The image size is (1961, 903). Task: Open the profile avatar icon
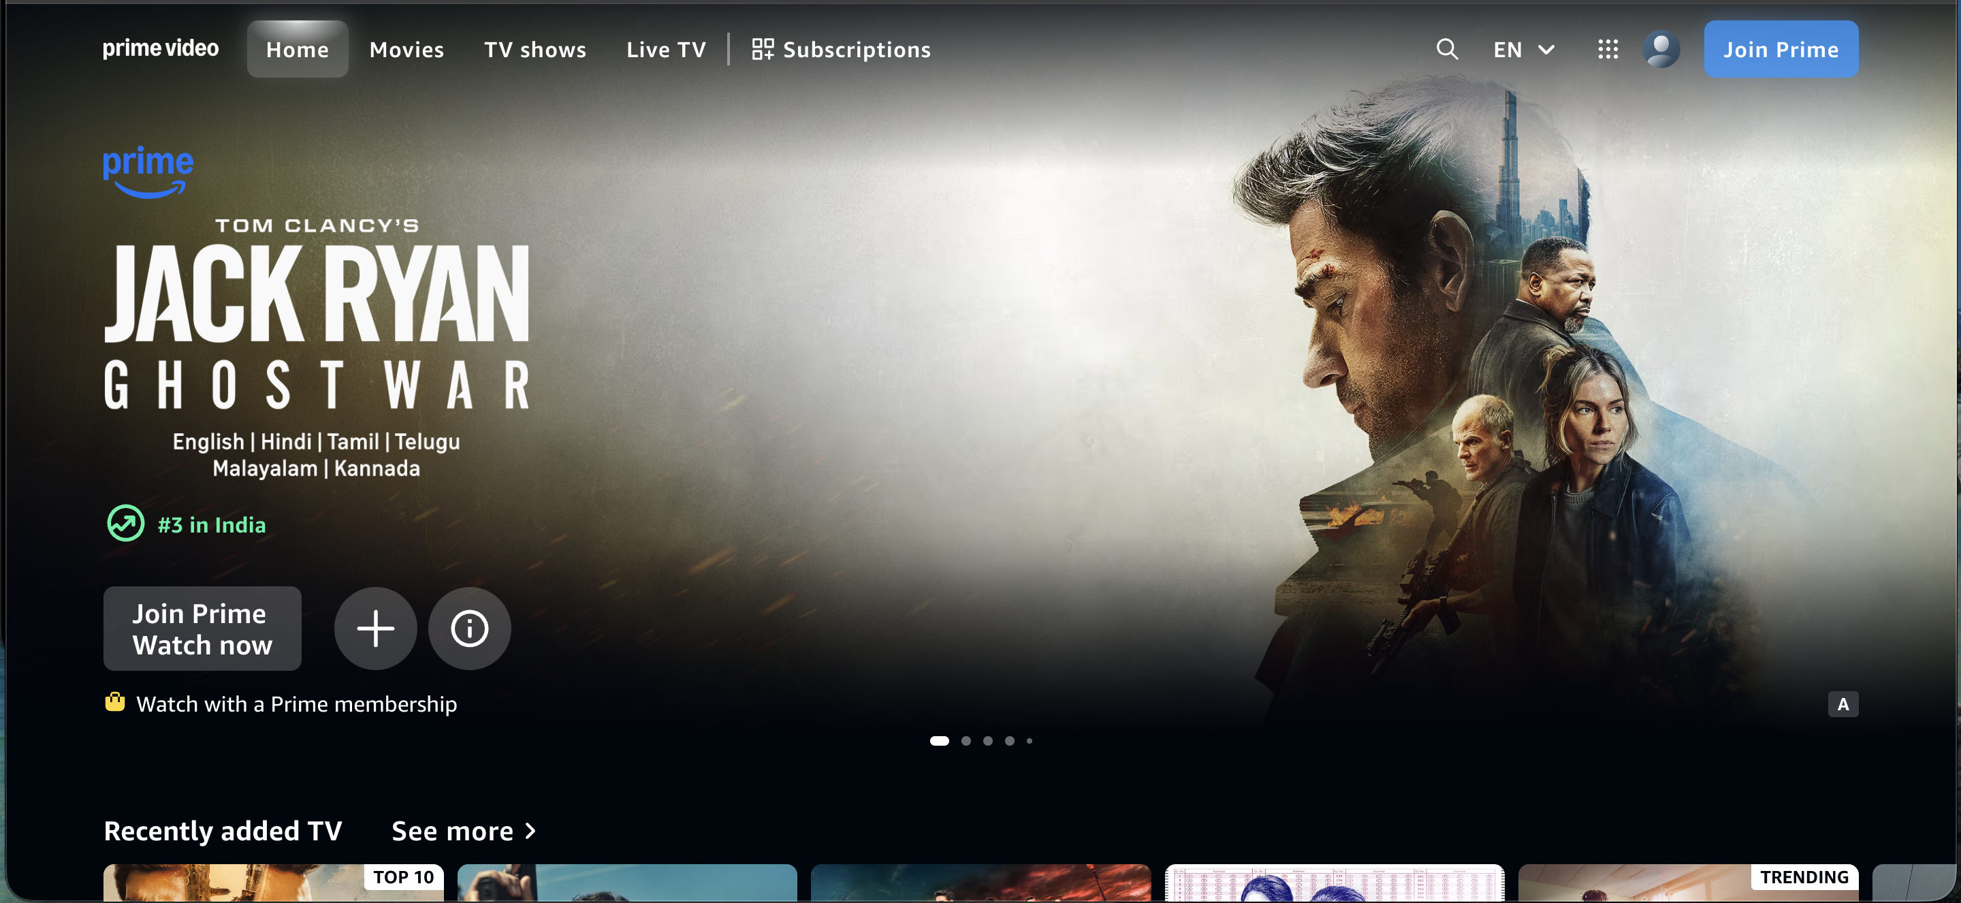tap(1661, 50)
